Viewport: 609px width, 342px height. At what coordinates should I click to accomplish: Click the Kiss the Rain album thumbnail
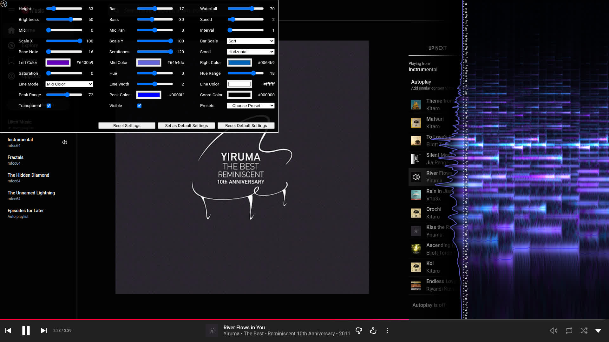416,231
